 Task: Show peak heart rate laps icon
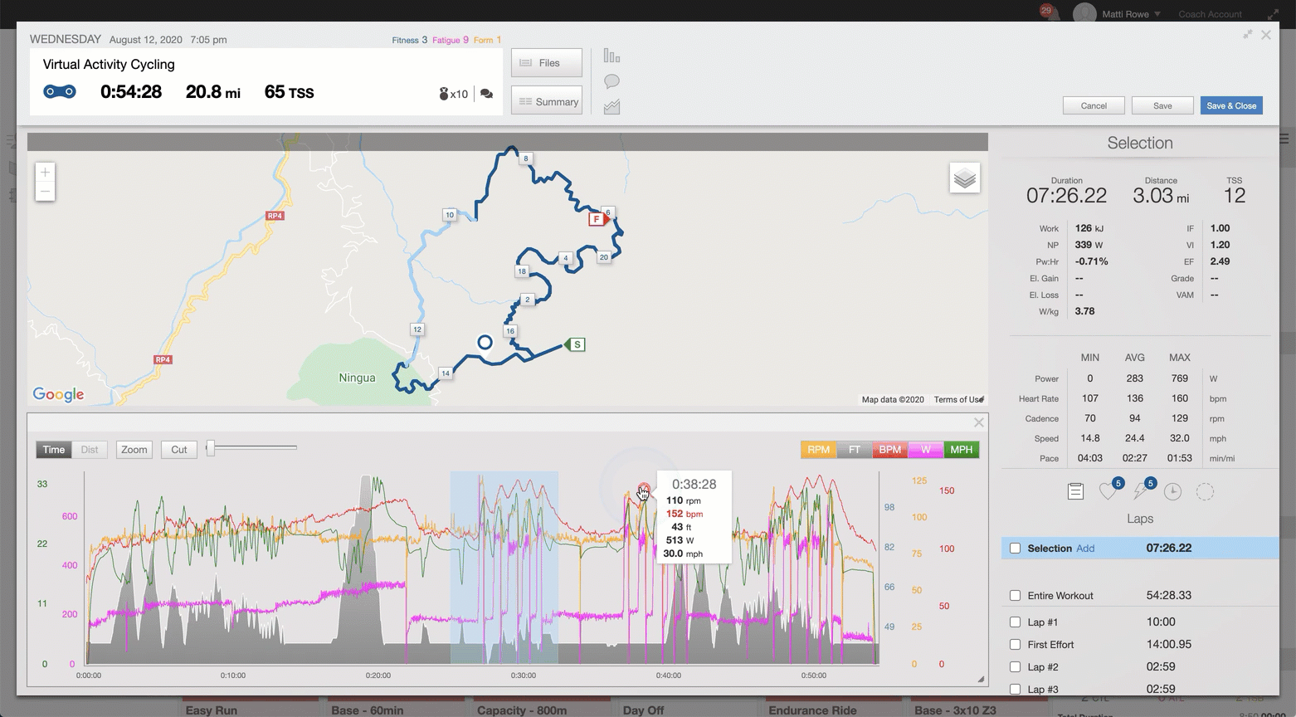pos(1108,491)
